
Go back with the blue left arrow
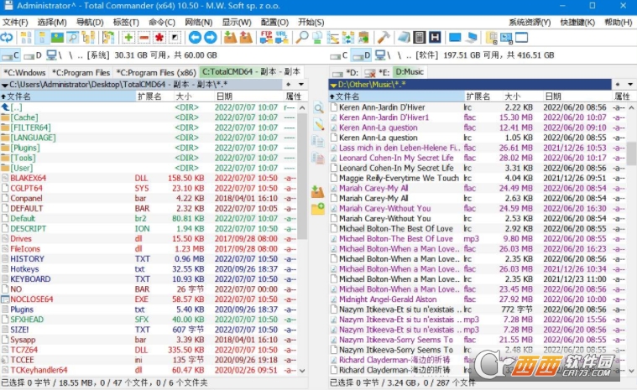pos(195,37)
